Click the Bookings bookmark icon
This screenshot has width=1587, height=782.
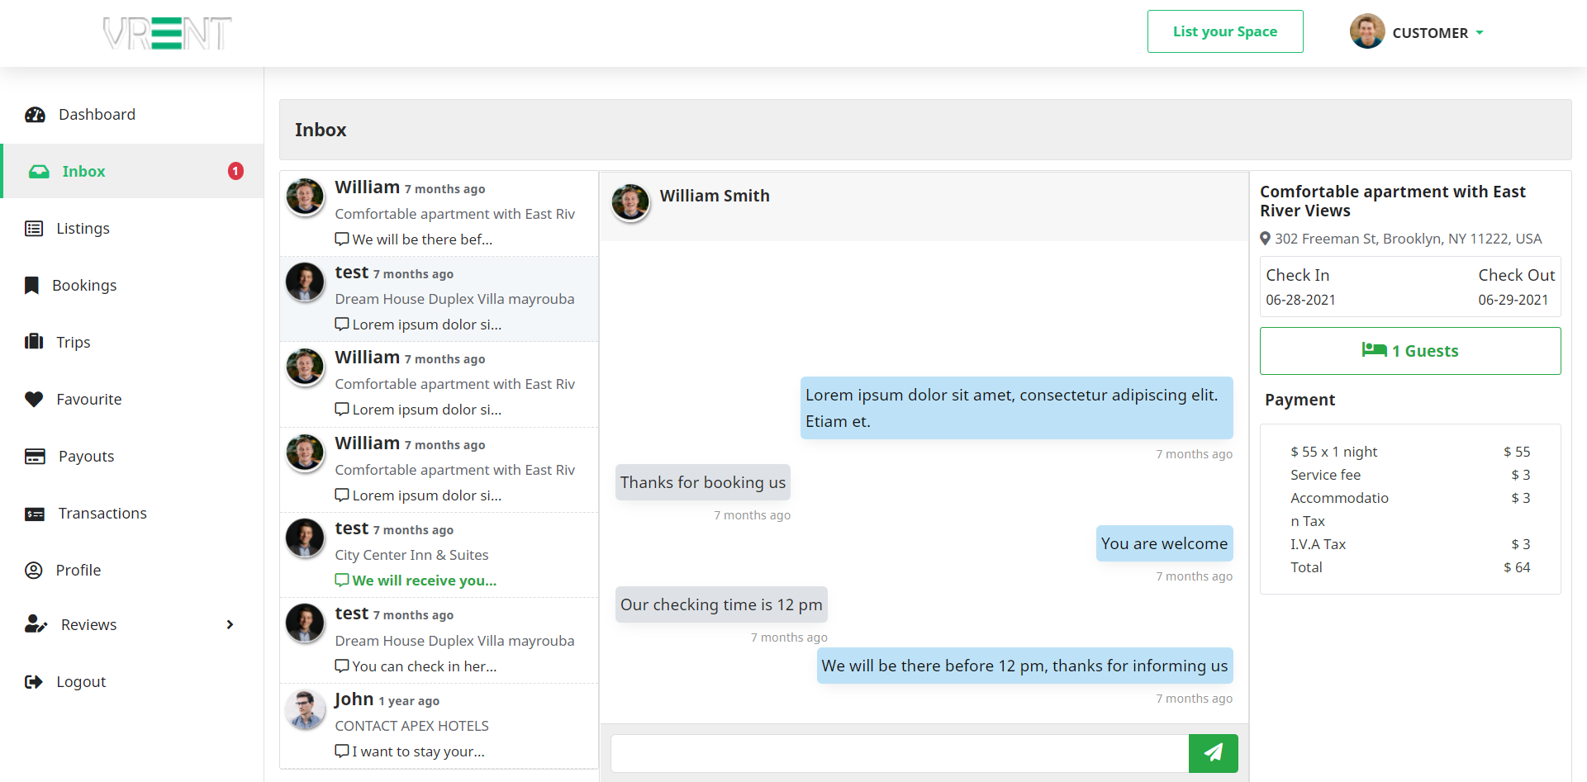(32, 286)
